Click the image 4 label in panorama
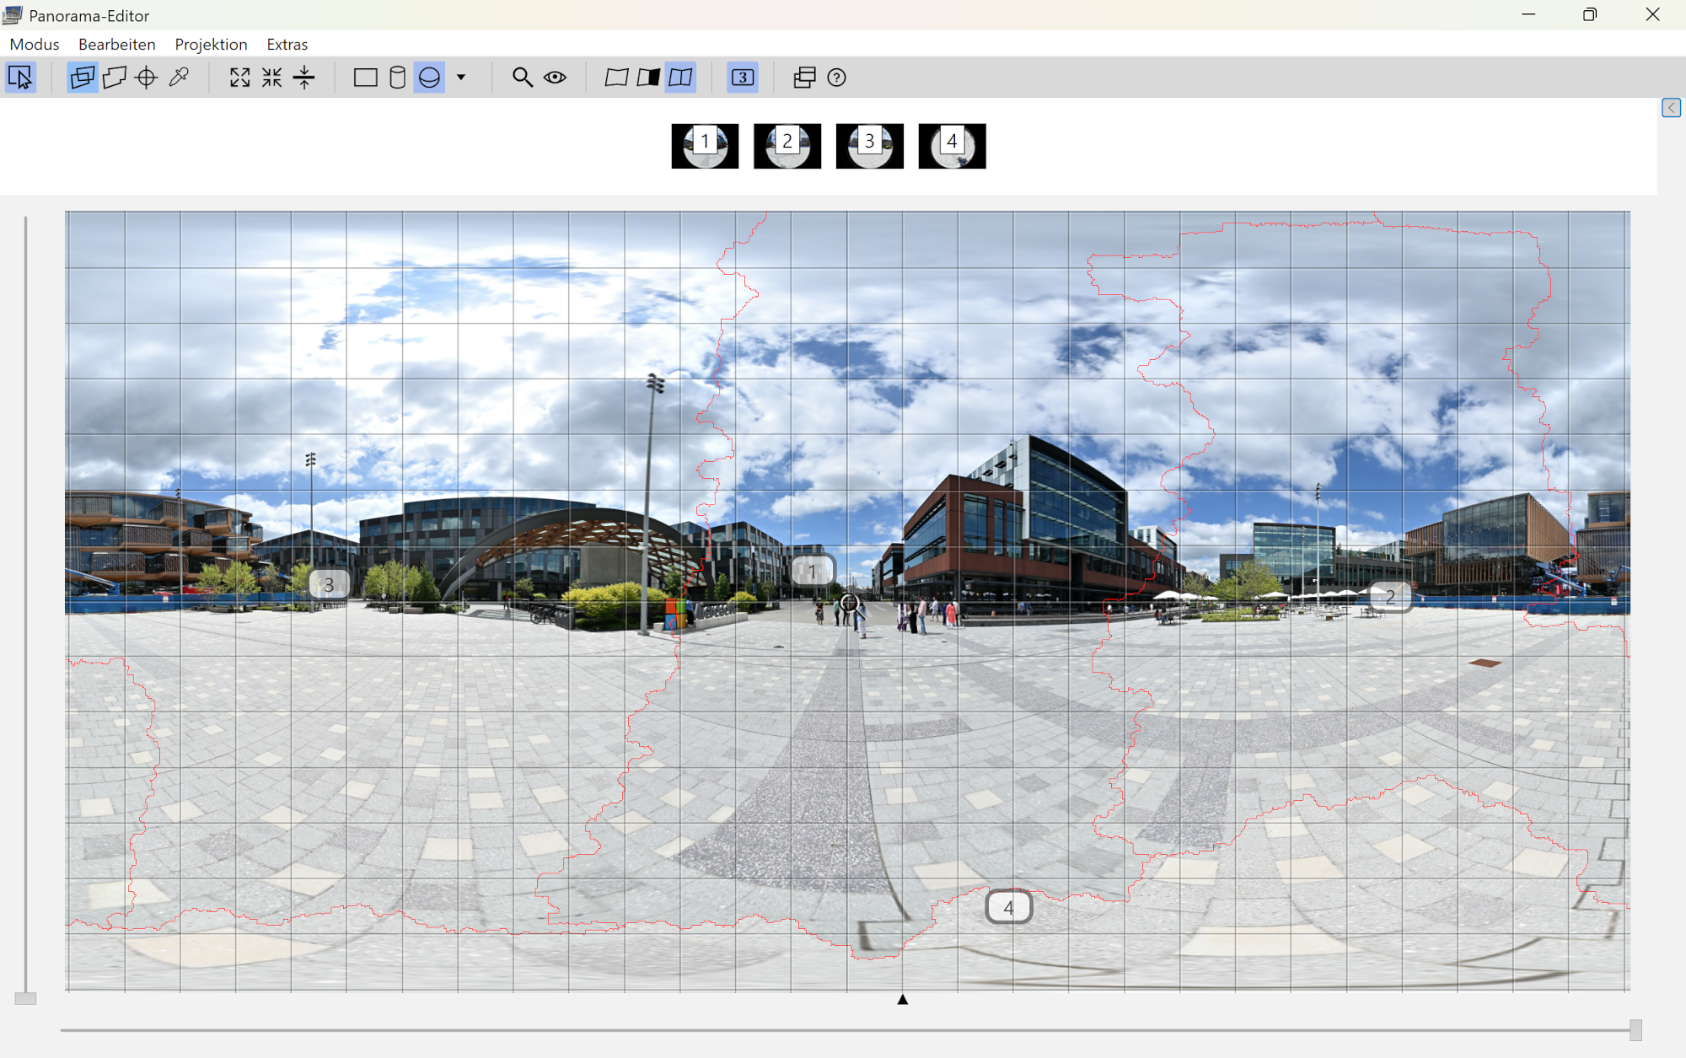Image resolution: width=1686 pixels, height=1058 pixels. click(1008, 907)
